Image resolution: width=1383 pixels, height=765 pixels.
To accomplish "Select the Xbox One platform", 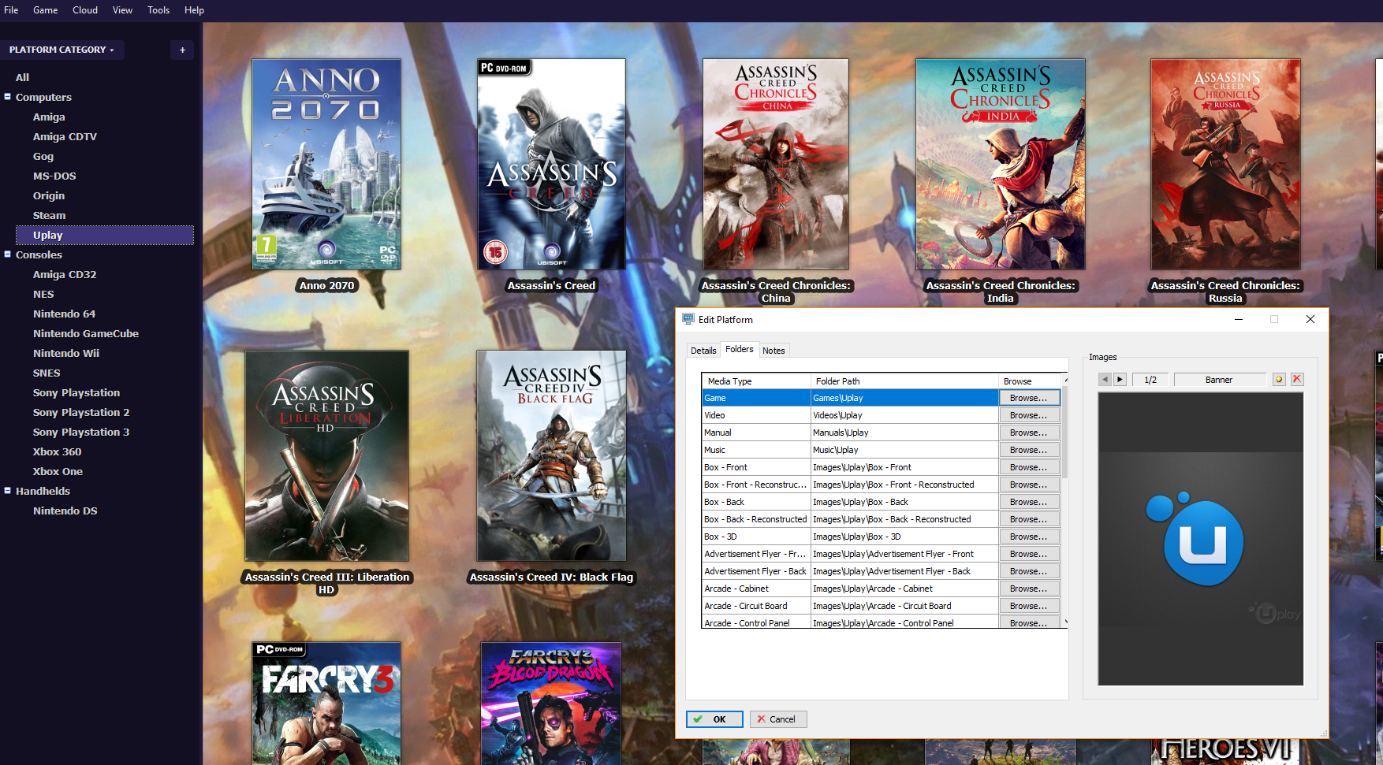I will 58,471.
